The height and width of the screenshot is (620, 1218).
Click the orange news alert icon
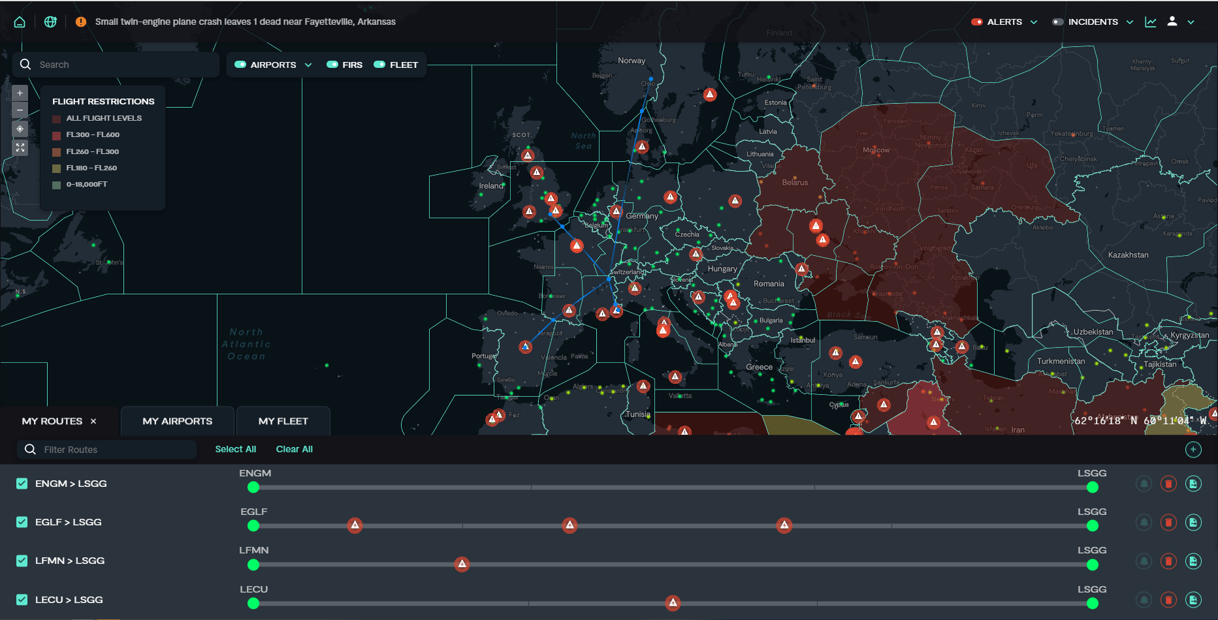[81, 22]
